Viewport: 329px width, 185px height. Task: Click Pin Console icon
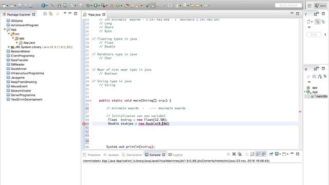(x=271, y=154)
